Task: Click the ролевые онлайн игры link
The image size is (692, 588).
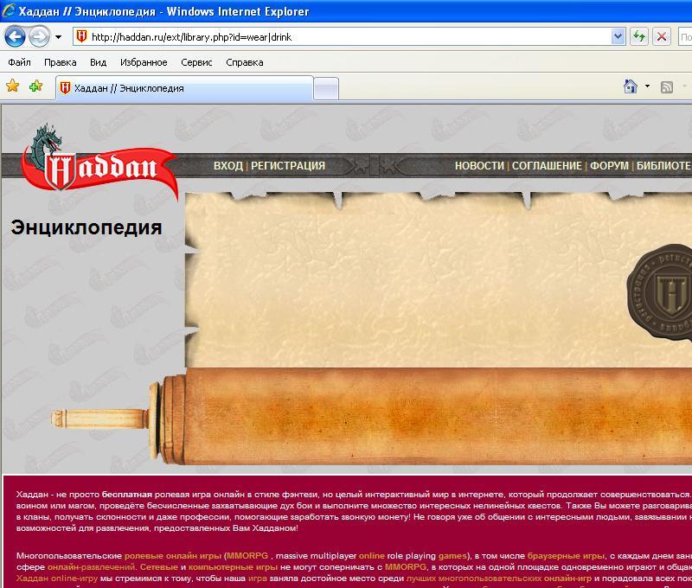Action: pos(172,556)
